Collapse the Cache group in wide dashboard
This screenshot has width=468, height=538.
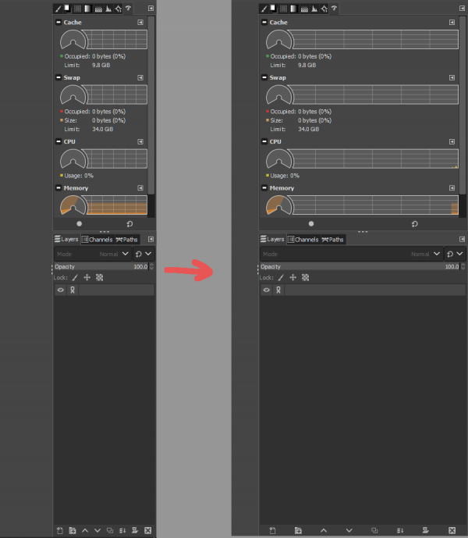[x=264, y=23]
